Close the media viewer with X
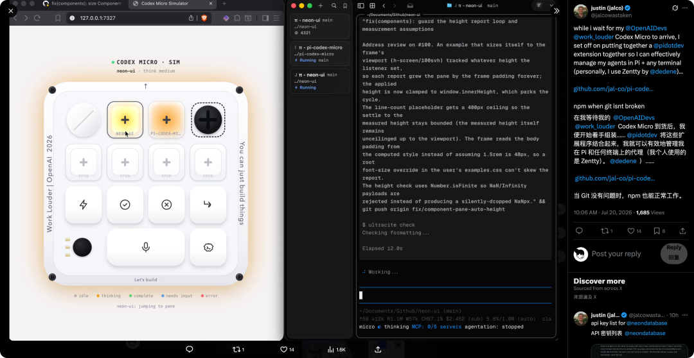694x358 pixels. pyautogui.click(x=11, y=11)
